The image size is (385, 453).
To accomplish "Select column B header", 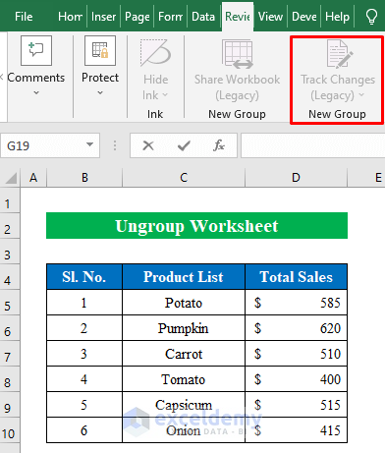I will (x=84, y=178).
